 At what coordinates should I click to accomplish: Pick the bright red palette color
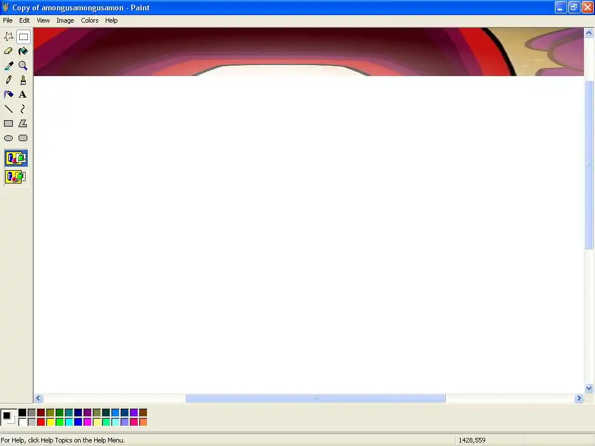(41, 422)
